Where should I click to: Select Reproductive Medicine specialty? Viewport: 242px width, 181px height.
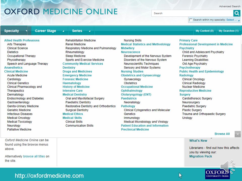tap(195, 91)
